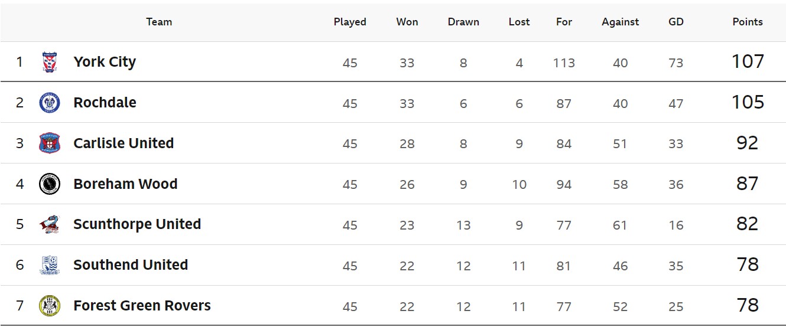786x327 pixels.
Task: Click the Forest Green Rovers club crest
Action: 50,306
